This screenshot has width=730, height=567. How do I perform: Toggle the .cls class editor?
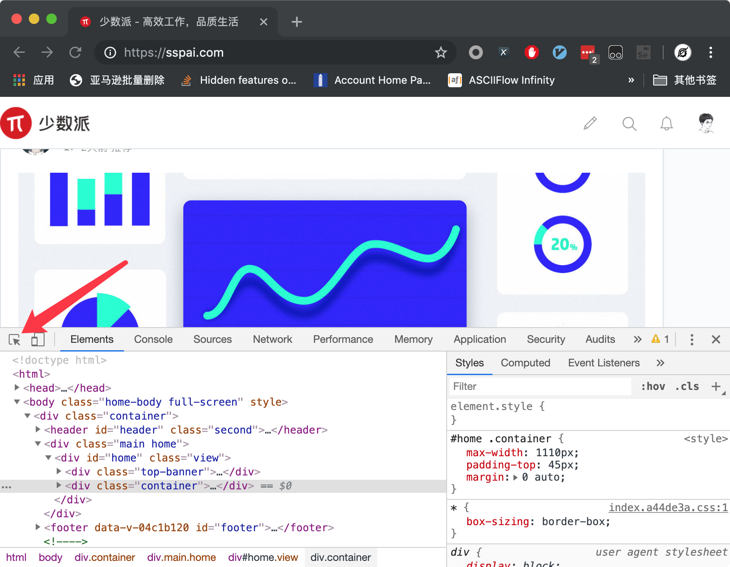pos(687,386)
